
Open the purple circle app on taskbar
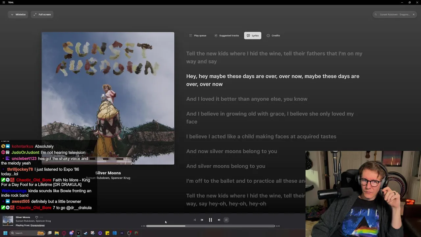100,233
